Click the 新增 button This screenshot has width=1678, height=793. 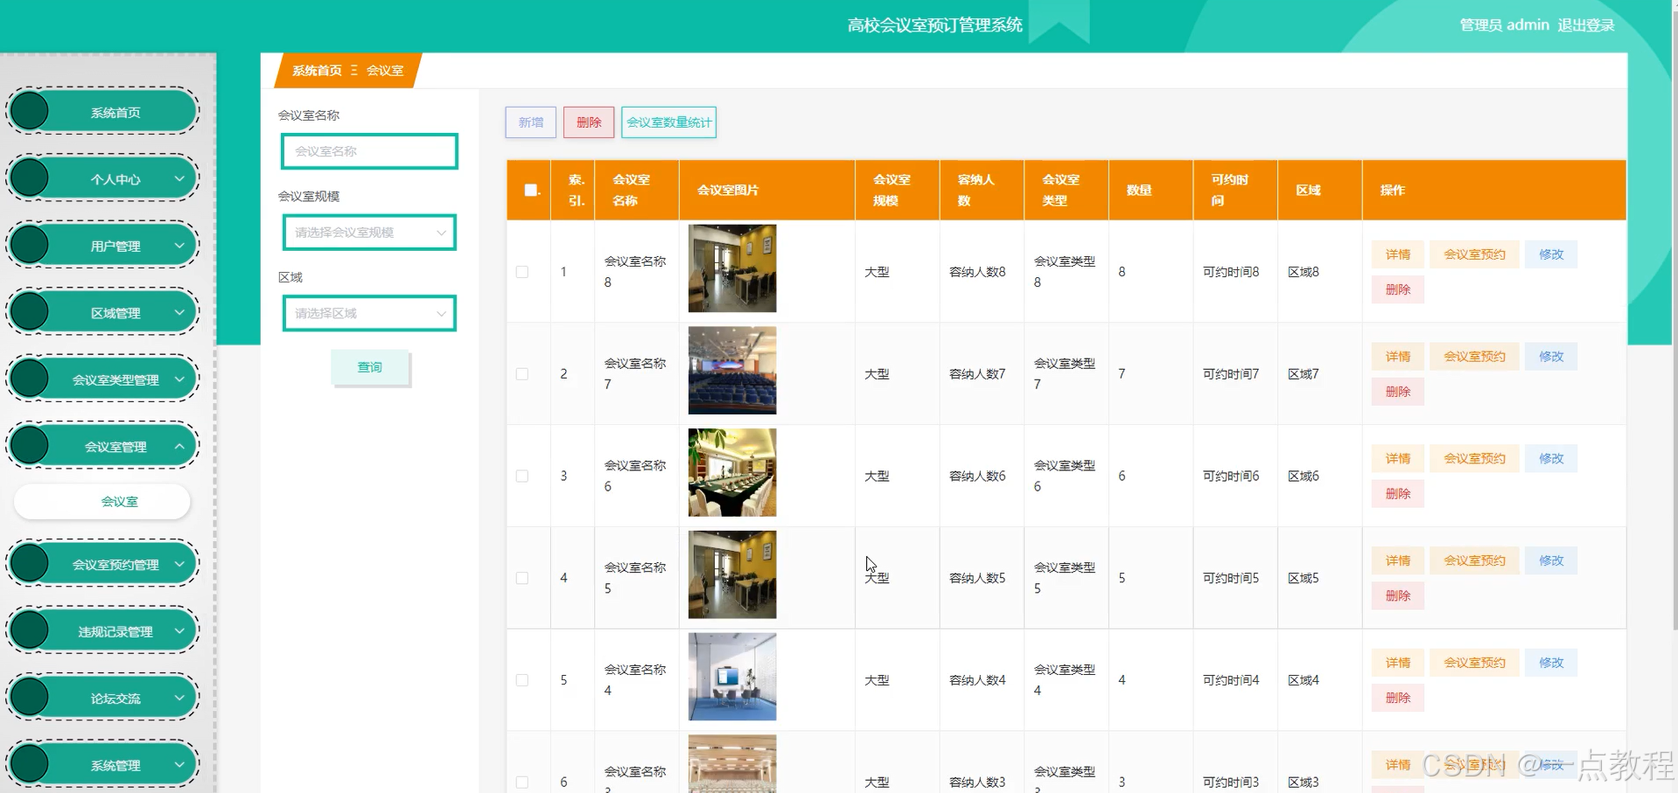tap(530, 122)
